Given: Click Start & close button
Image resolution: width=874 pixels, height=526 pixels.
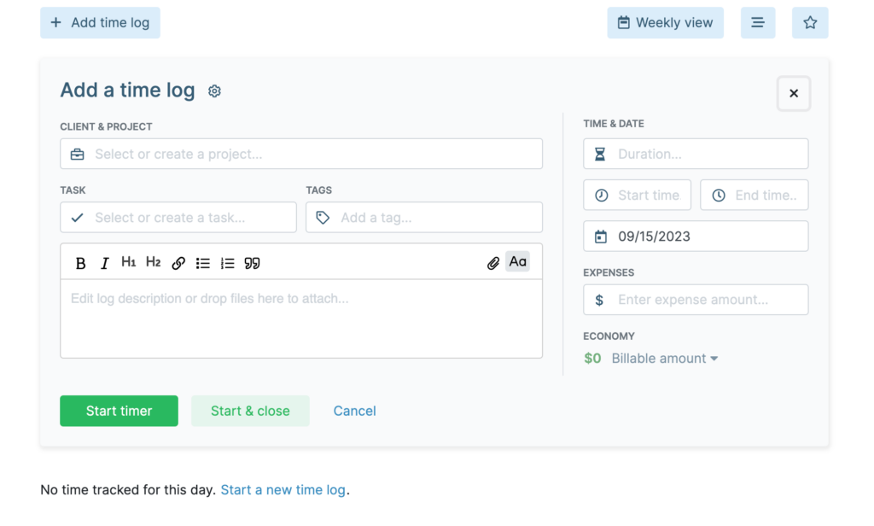Looking at the screenshot, I should click(x=250, y=411).
